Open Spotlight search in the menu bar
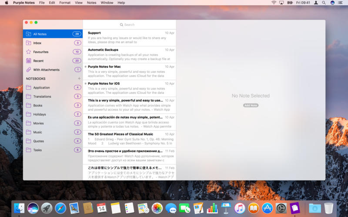 point(324,3)
